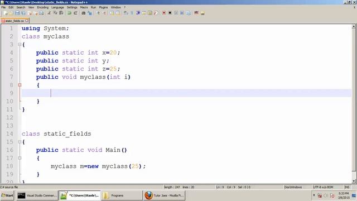Screen dimensions: 357x201
Task: Close the static_fields.cs tab
Action: (27, 21)
